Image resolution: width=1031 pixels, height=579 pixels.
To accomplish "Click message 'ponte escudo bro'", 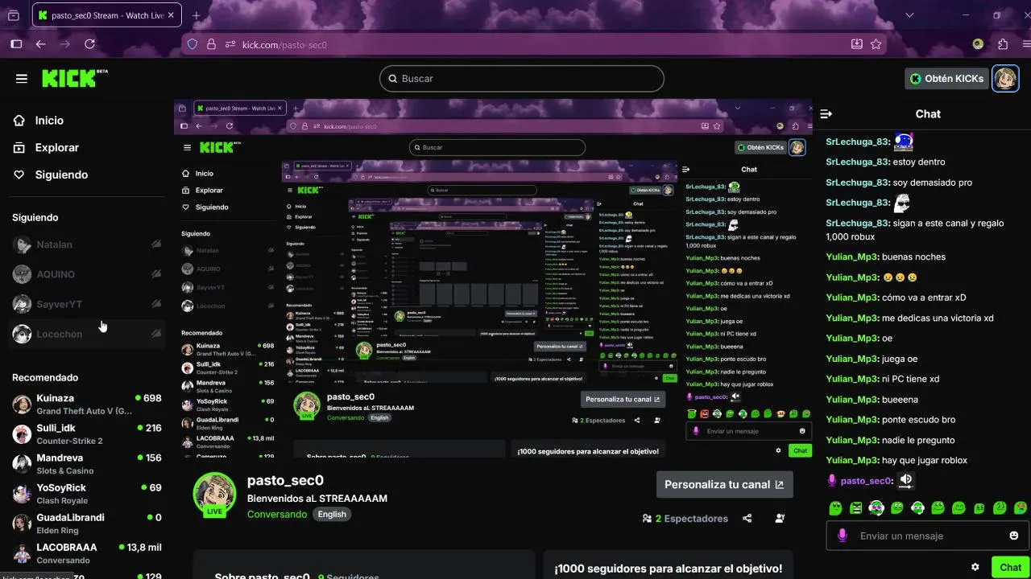I will [x=918, y=420].
